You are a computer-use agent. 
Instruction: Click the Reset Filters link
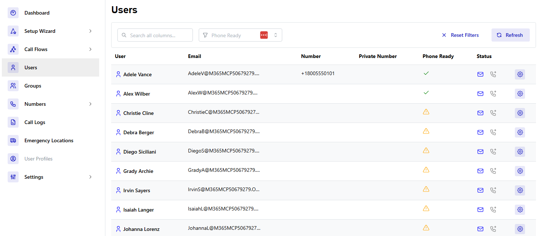click(x=460, y=35)
